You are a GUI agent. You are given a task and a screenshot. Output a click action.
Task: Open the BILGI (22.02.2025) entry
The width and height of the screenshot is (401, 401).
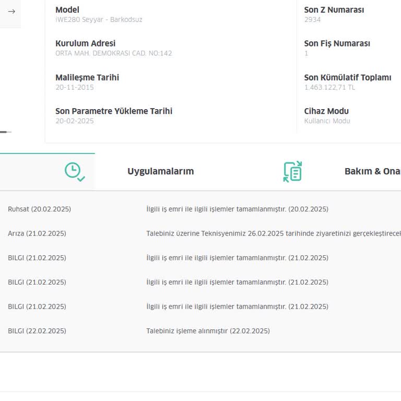tap(37, 331)
